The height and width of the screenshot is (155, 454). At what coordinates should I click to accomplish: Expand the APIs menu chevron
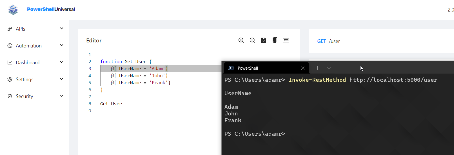click(x=62, y=29)
